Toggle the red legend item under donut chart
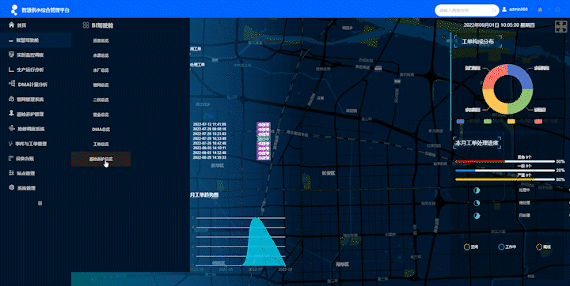Screen dimensions: 570x286 point(538,121)
